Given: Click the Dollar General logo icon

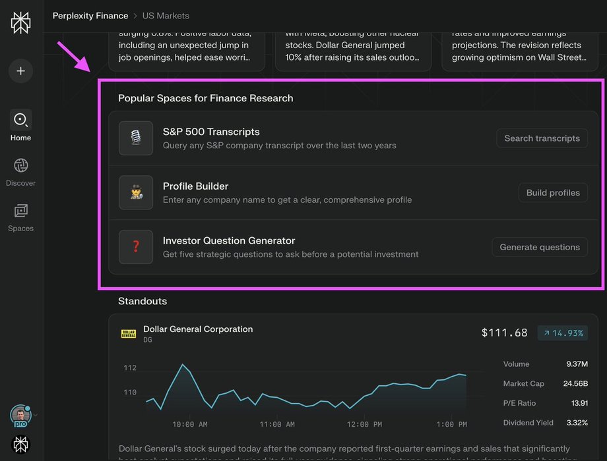Looking at the screenshot, I should click(129, 334).
